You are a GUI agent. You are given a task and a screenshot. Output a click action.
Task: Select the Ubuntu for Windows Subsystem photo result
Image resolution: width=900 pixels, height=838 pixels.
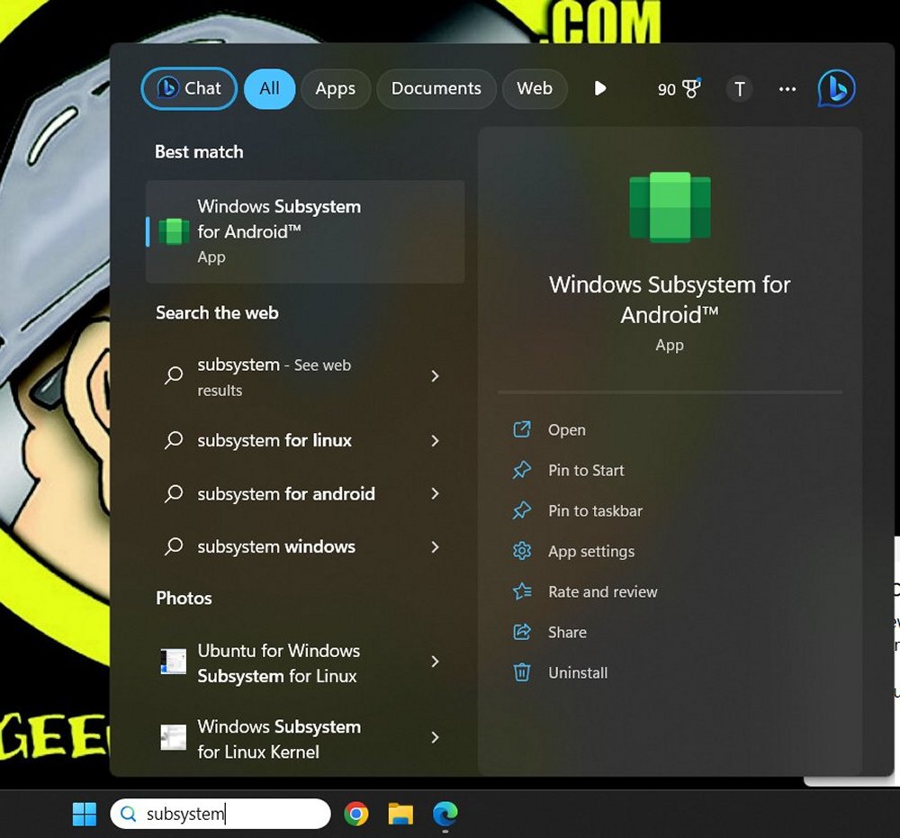[x=279, y=662]
